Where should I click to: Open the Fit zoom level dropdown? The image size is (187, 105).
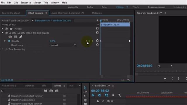tap(165, 66)
